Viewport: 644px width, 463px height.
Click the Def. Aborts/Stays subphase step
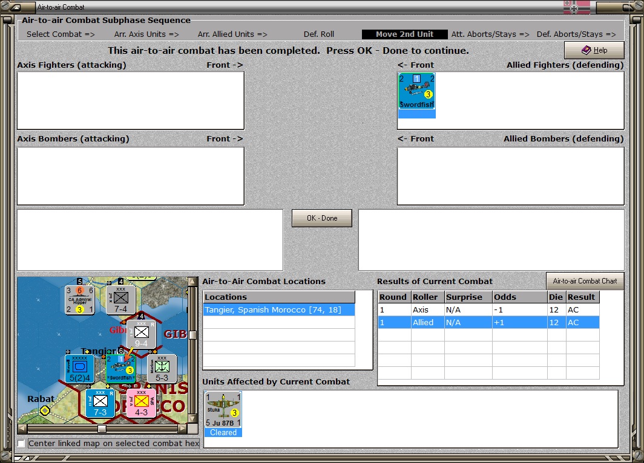(x=576, y=34)
